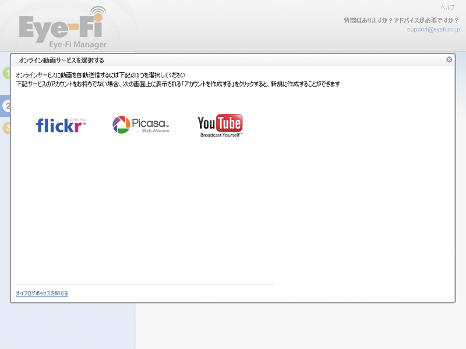The image size is (466, 349).
Task: Dismiss the dialog with the X button
Action: pyautogui.click(x=449, y=59)
